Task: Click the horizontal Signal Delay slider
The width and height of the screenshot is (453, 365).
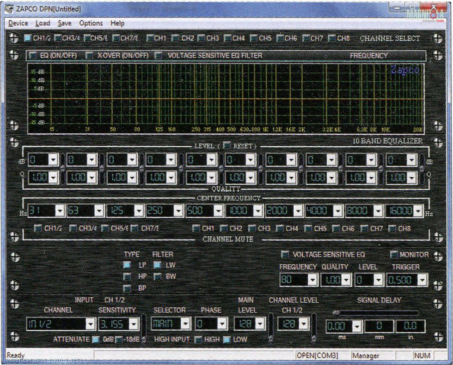Action: [x=376, y=313]
